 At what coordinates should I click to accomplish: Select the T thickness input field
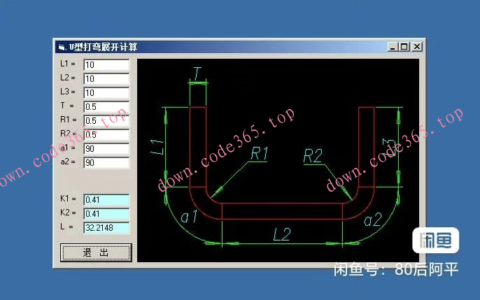click(x=106, y=107)
